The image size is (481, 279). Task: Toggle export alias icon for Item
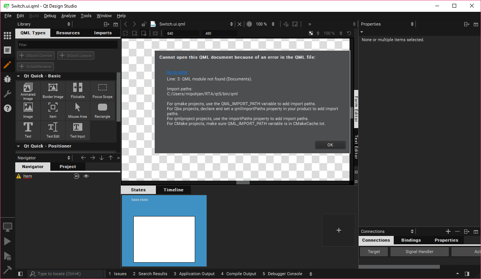point(76,176)
